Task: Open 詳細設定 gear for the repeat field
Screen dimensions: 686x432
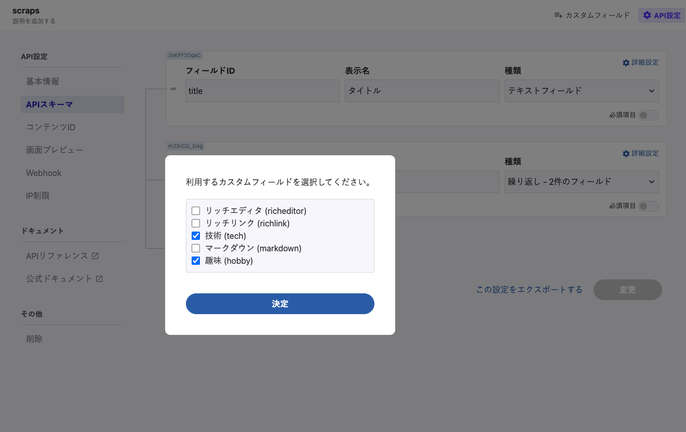Action: [626, 154]
